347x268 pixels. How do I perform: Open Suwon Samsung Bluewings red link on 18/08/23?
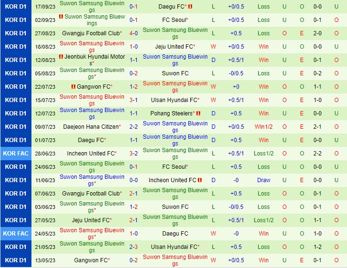(x=92, y=47)
